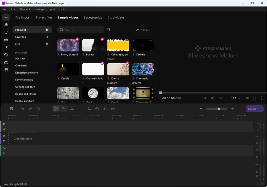This screenshot has width=267, height=187.
Task: Open the Effects Store bag icon
Action: coord(6,62)
